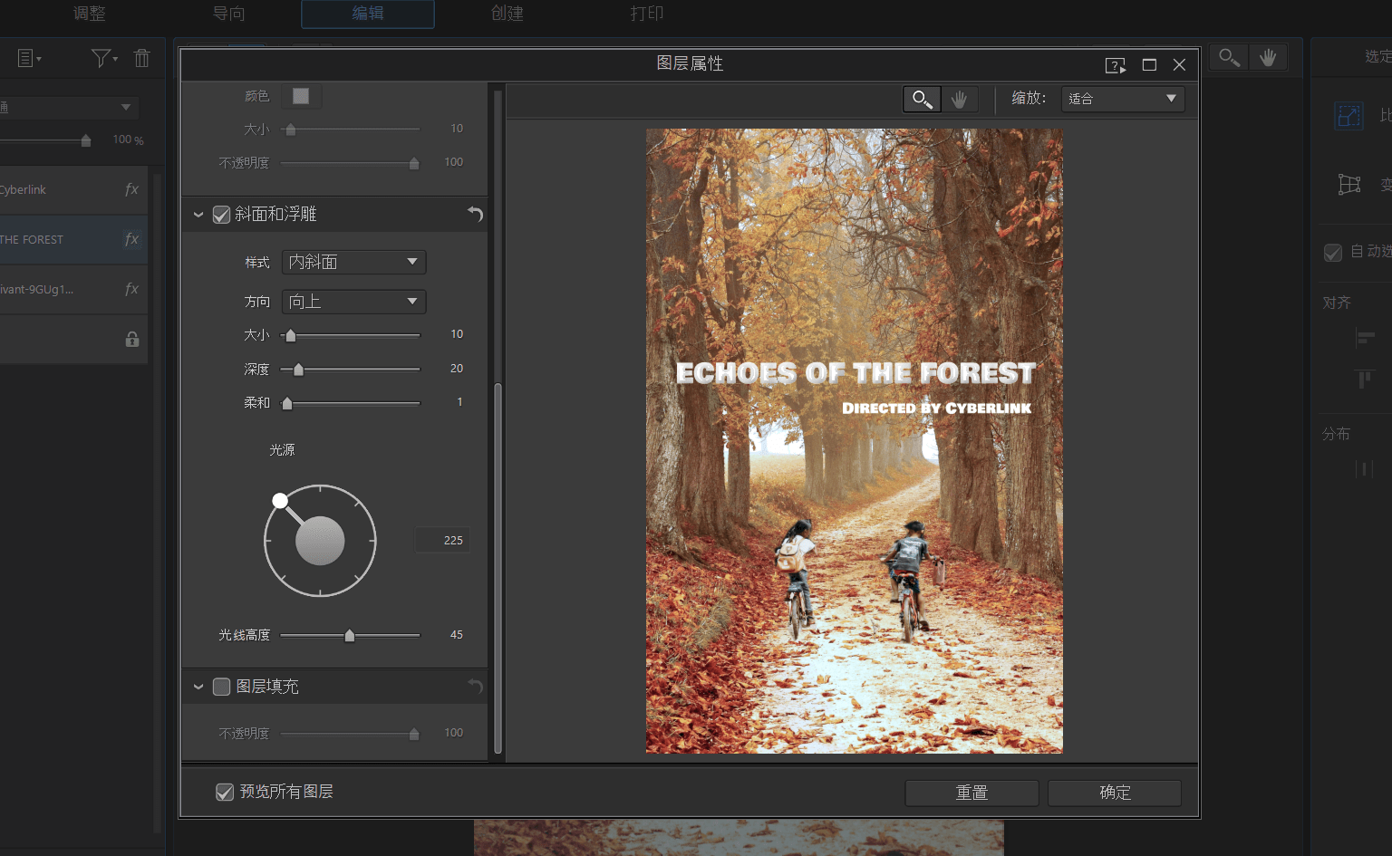The image size is (1392, 856).
Task: Open the 样式 dropdown showing 内斜面
Action: pyautogui.click(x=353, y=262)
